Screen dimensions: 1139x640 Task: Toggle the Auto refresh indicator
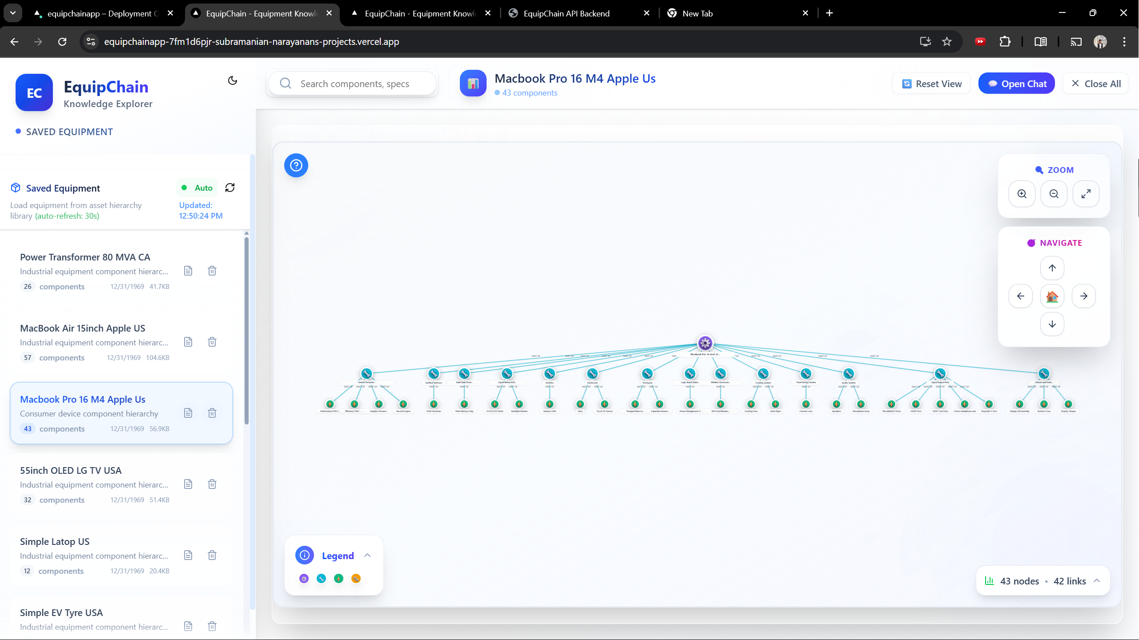tap(197, 188)
